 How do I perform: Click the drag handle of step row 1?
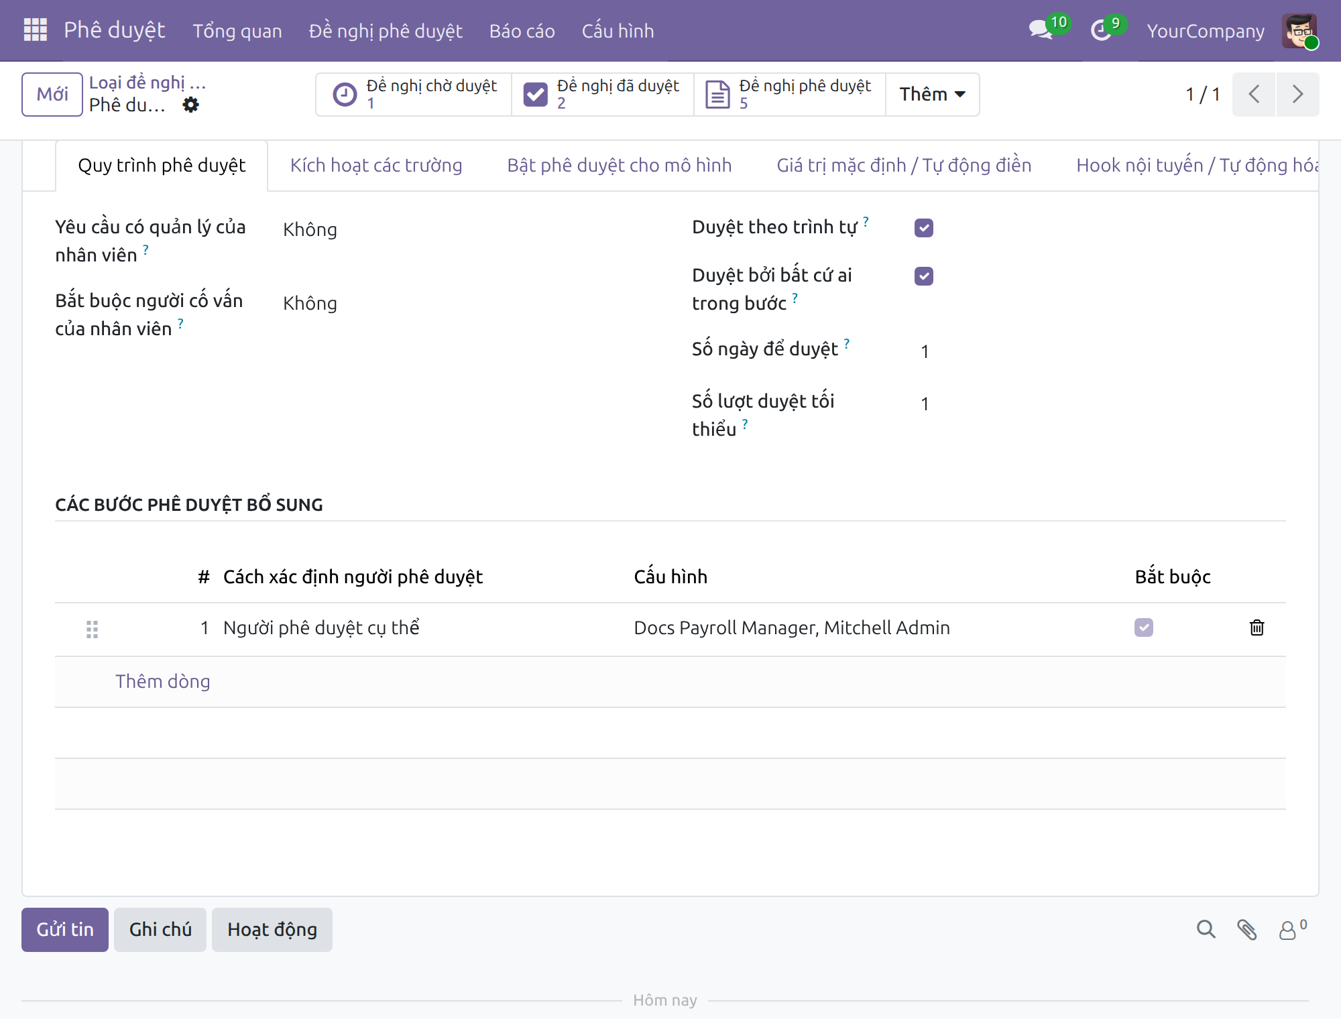(x=93, y=629)
